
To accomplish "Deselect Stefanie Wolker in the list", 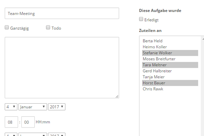I will [170, 53].
